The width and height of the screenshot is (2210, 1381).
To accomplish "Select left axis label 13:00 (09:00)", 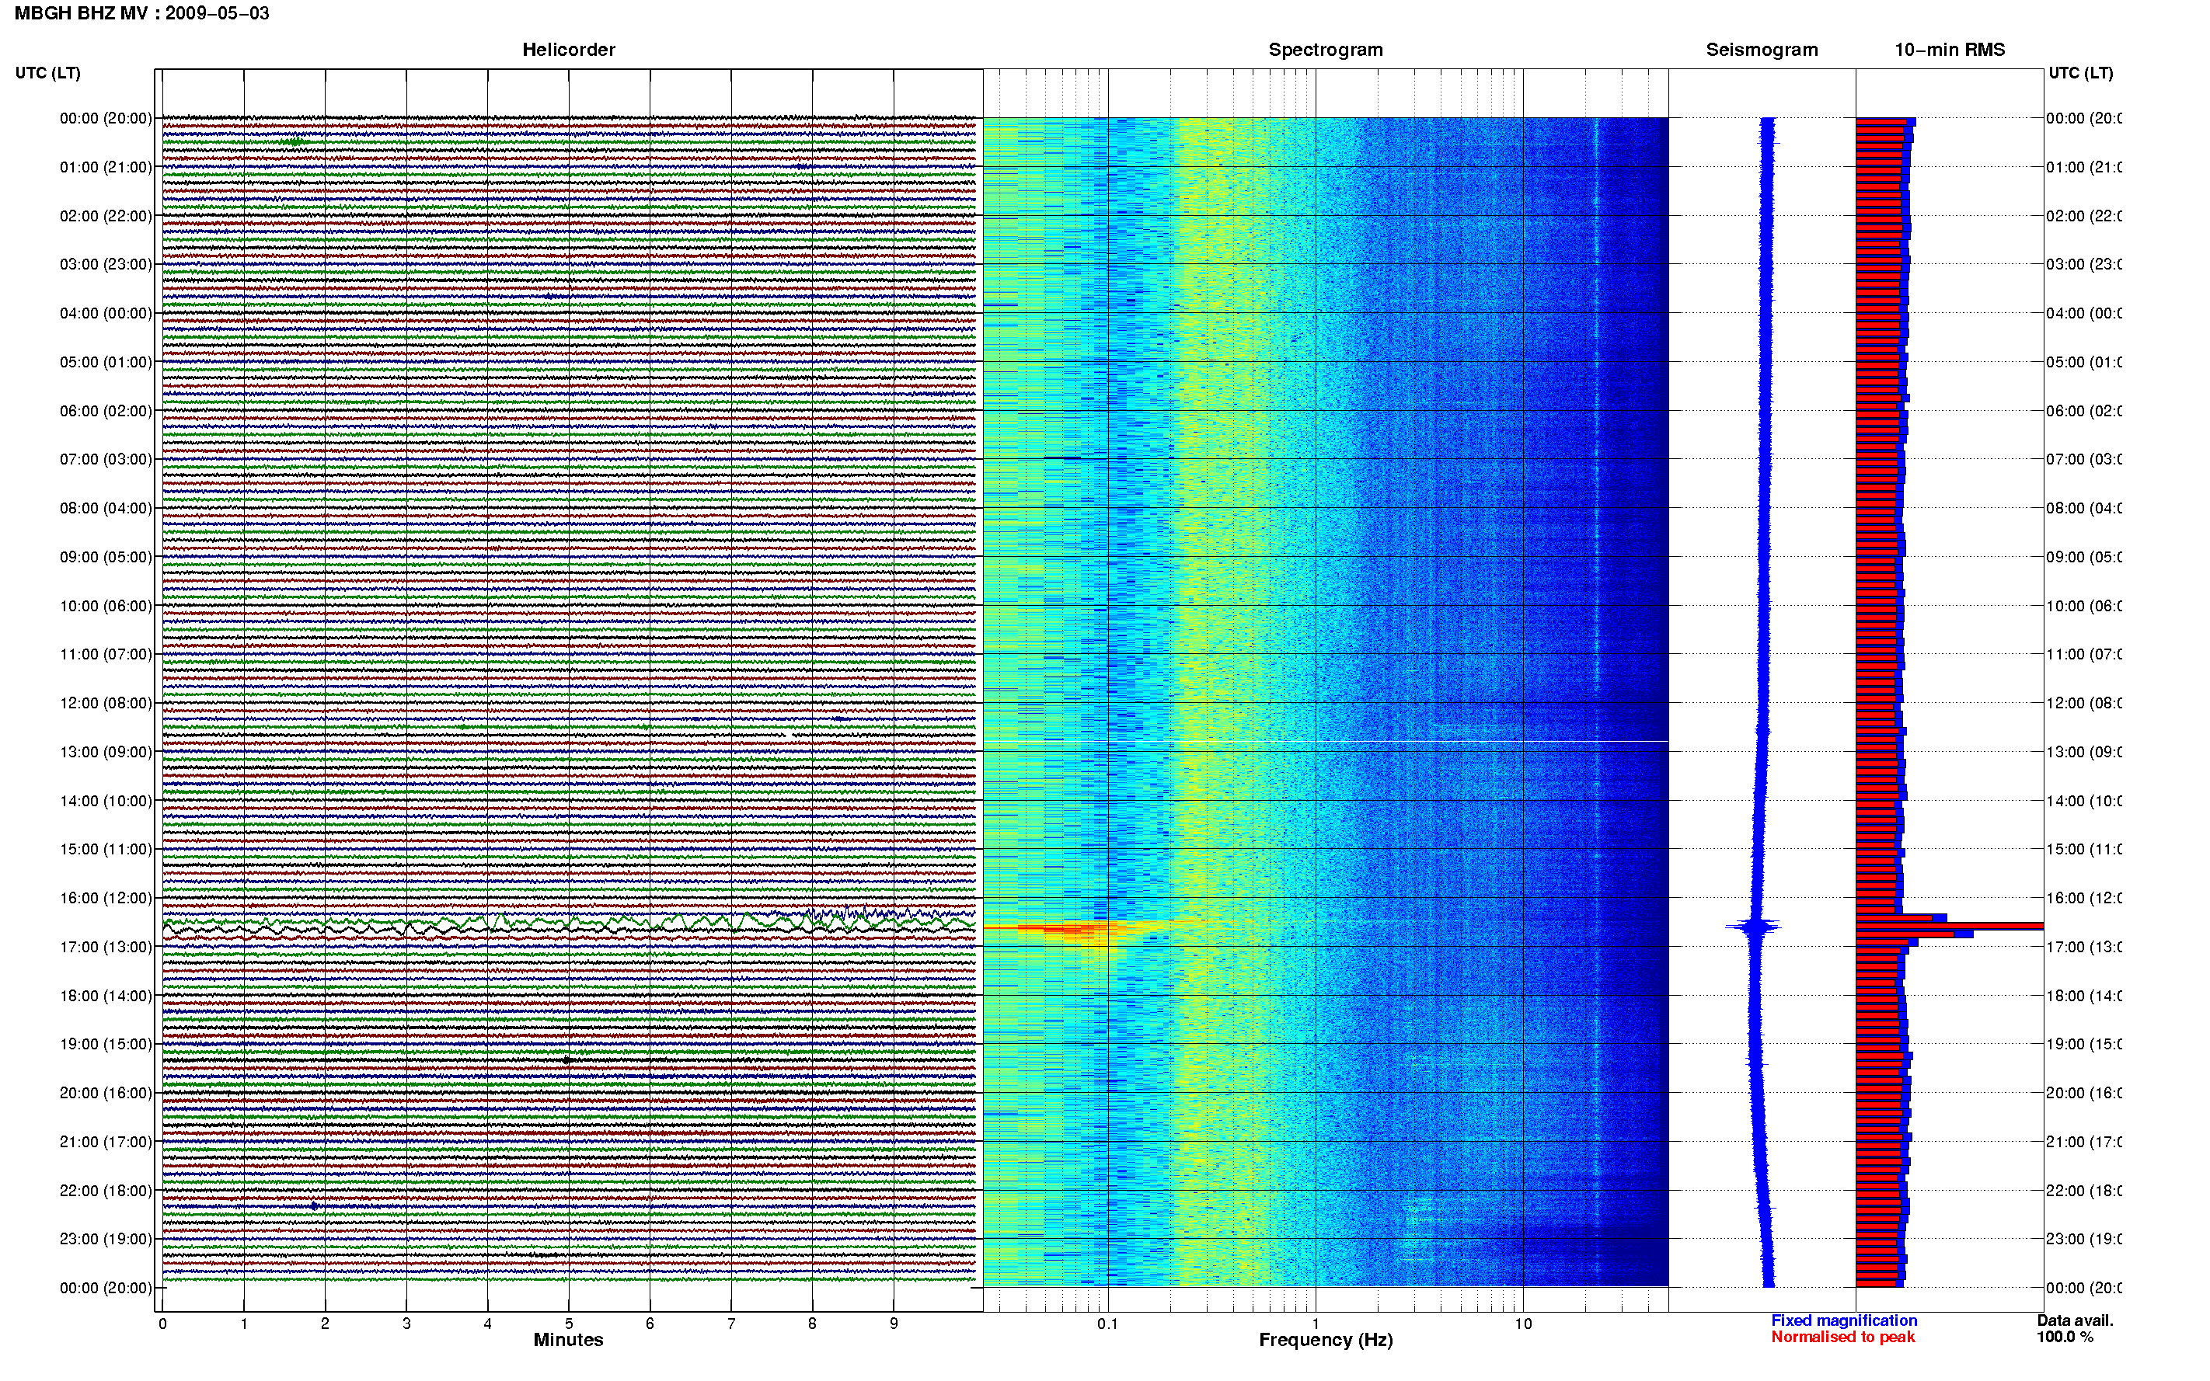I will click(106, 752).
